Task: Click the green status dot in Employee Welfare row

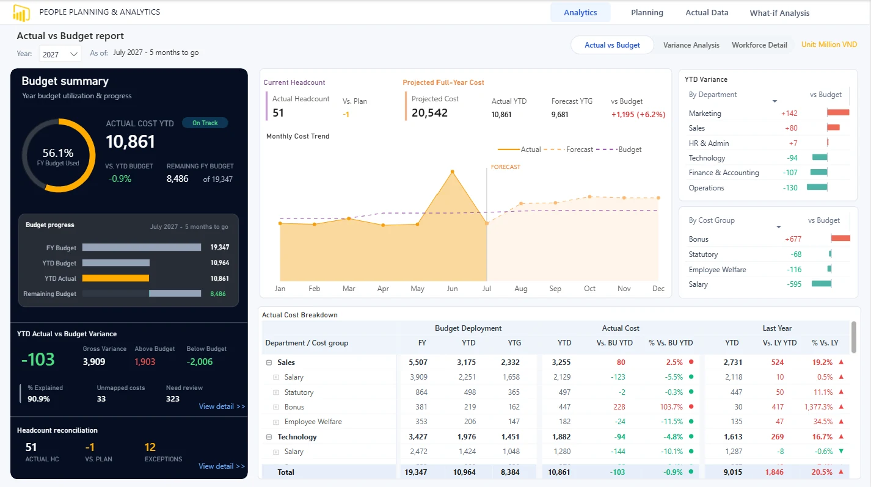Action: coord(691,422)
